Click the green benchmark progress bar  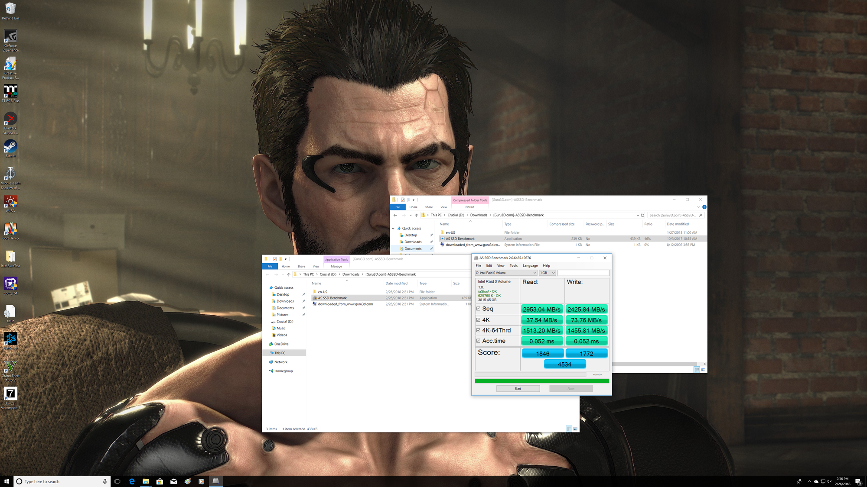(x=541, y=381)
